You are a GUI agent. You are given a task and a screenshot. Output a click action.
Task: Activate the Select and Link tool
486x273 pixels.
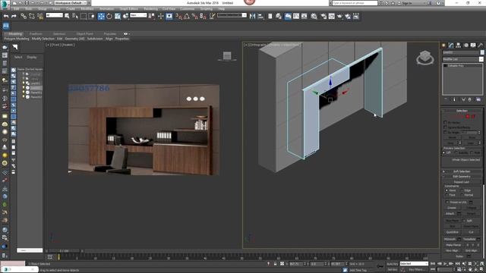pyautogui.click(x=24, y=16)
